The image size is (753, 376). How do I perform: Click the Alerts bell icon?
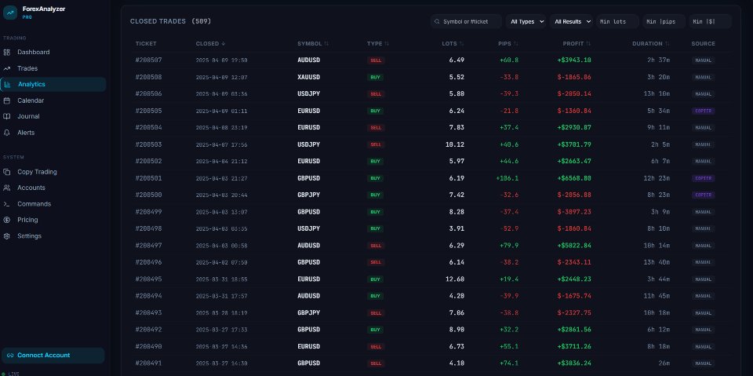7,133
